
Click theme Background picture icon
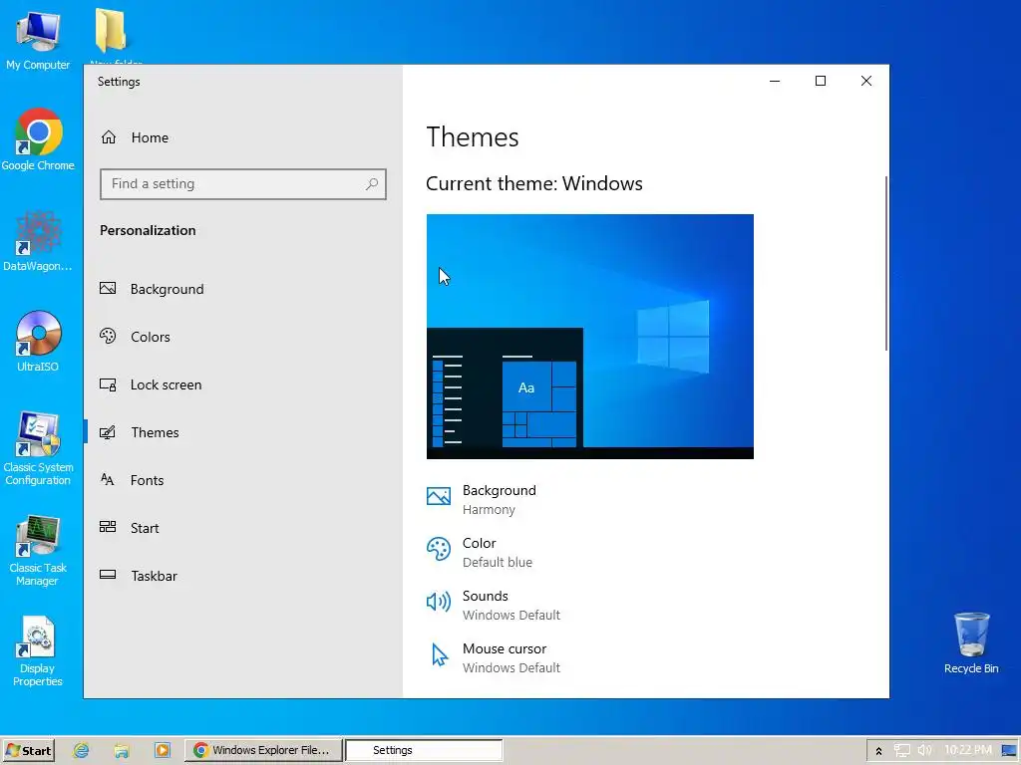439,496
